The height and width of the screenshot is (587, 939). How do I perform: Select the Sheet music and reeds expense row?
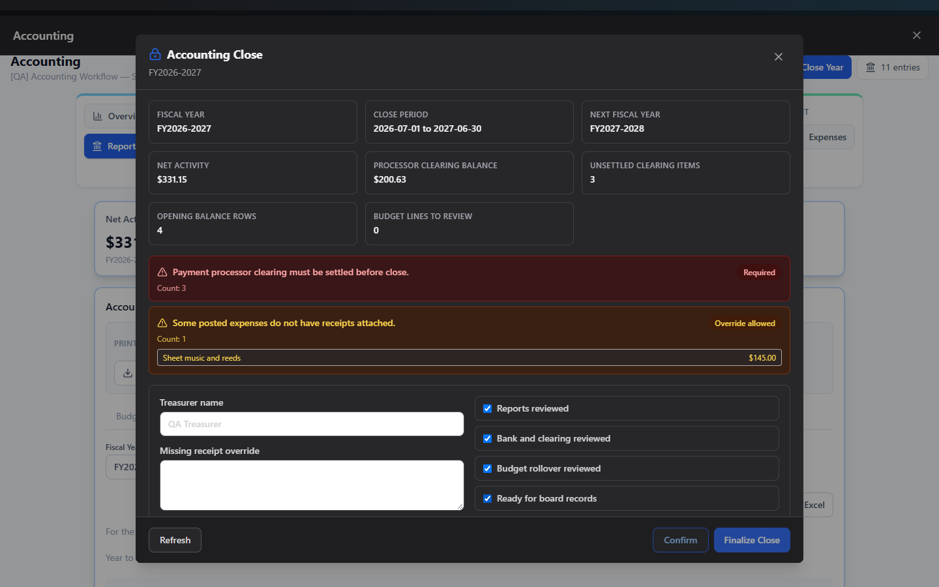pyautogui.click(x=469, y=357)
